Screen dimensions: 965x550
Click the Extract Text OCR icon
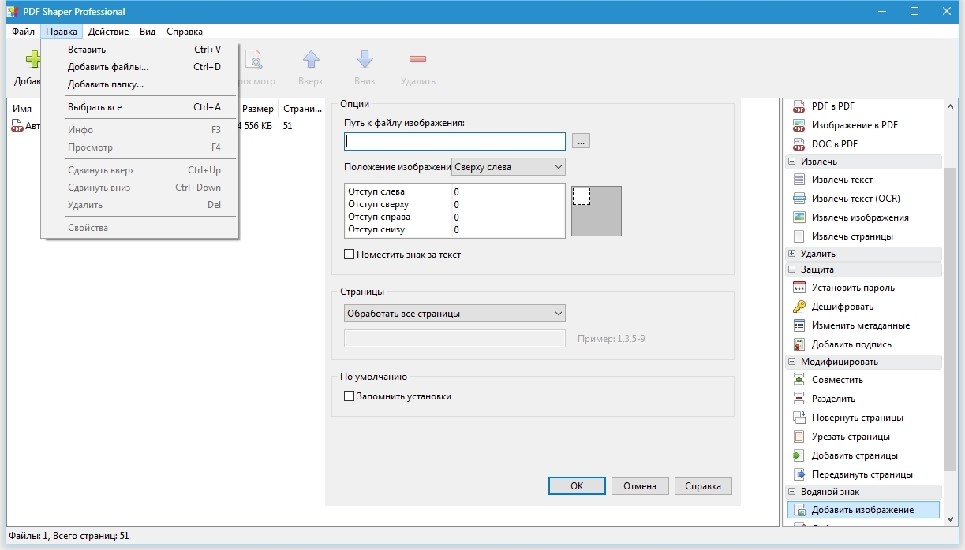[799, 199]
